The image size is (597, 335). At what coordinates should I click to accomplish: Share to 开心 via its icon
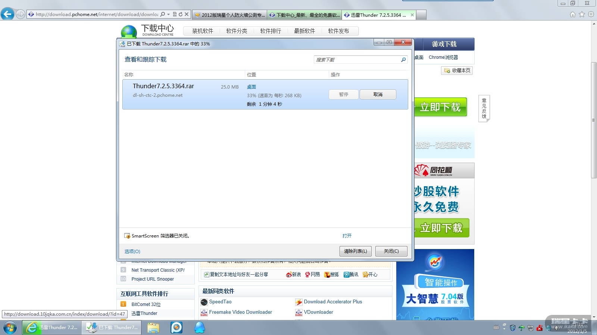coord(365,275)
